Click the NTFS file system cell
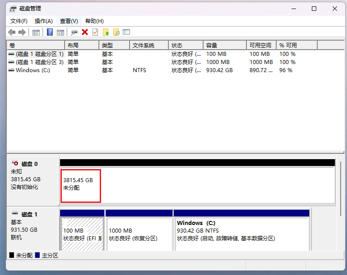This screenshot has height=275, width=347. [139, 70]
